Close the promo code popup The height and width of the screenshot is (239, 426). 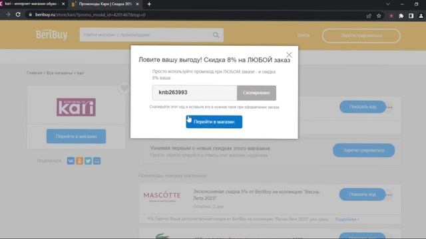pos(289,55)
